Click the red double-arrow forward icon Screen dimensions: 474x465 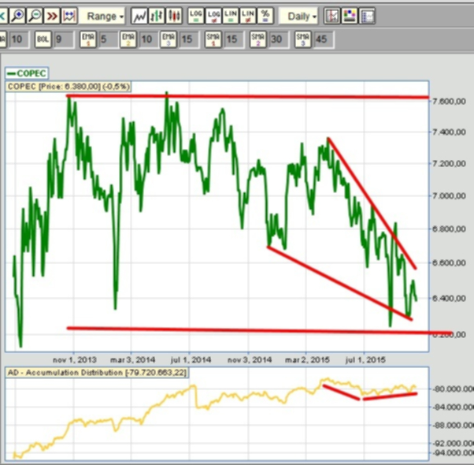[52, 16]
